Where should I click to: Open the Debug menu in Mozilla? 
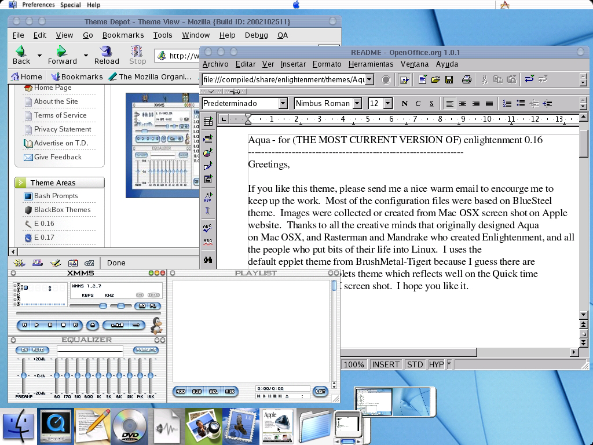[257, 35]
